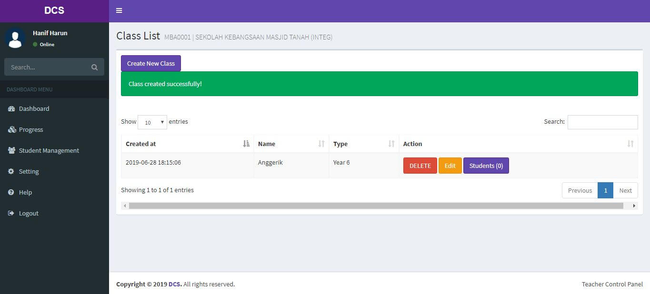The height and width of the screenshot is (294, 650).
Task: Click the sort icon in Action column
Action: (x=630, y=144)
